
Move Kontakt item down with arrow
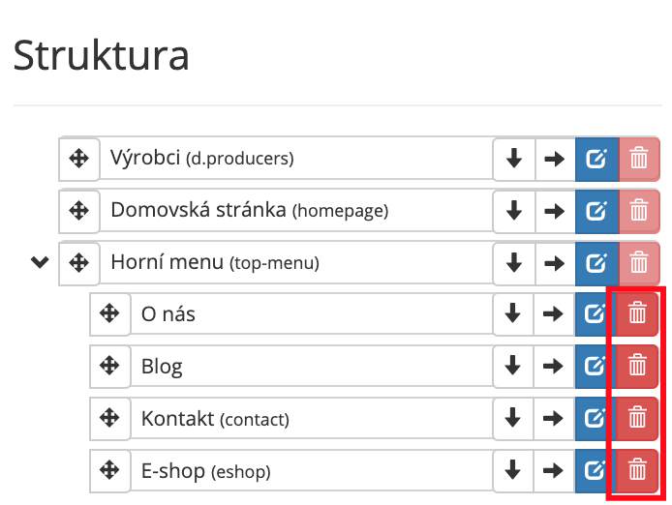click(x=513, y=419)
